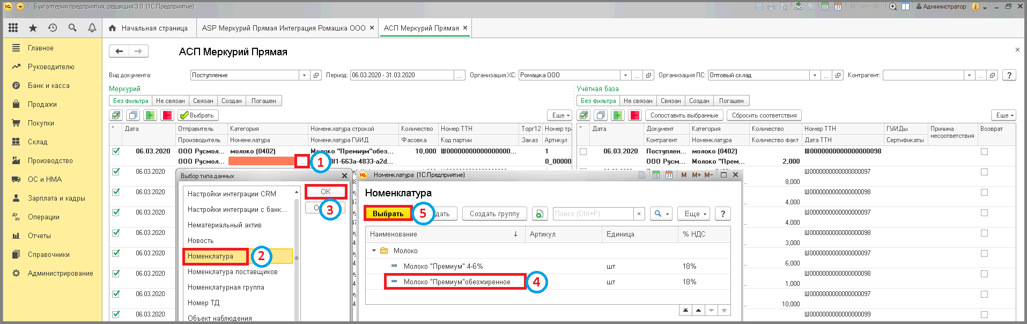1027x324 pixels.
Task: Open the info icon in title bar
Action: click(976, 6)
